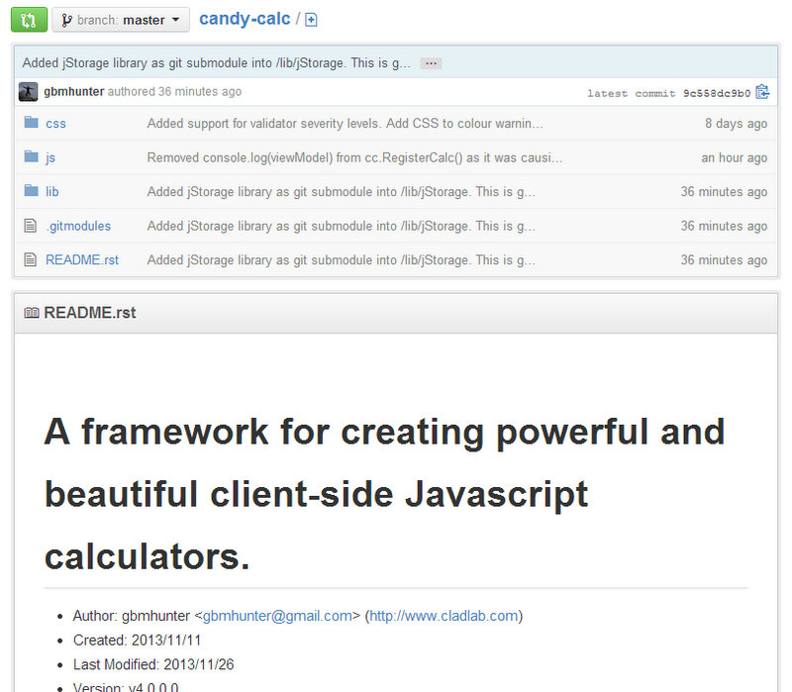Viewport: 792px width, 692px height.
Task: Click the .gitmodules file icon
Action: point(30,226)
